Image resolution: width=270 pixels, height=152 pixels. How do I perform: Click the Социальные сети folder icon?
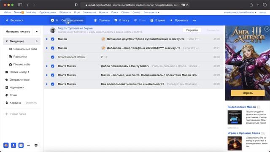point(11,49)
